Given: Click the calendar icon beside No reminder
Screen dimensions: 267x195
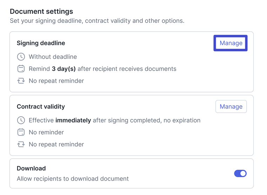Looking at the screenshot, I should click(x=21, y=132).
